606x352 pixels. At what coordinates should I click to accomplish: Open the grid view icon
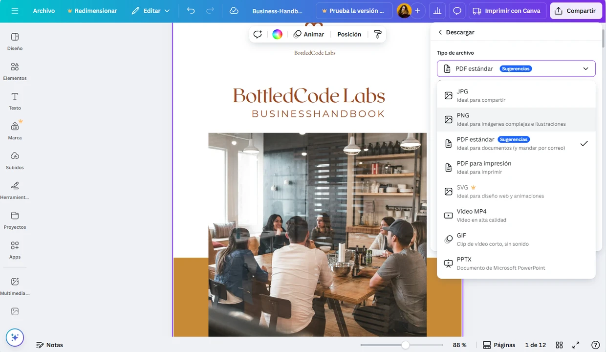(x=559, y=345)
